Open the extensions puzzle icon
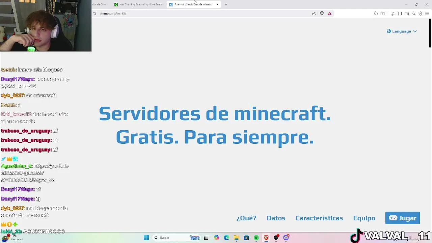432x243 pixels. tap(376, 13)
